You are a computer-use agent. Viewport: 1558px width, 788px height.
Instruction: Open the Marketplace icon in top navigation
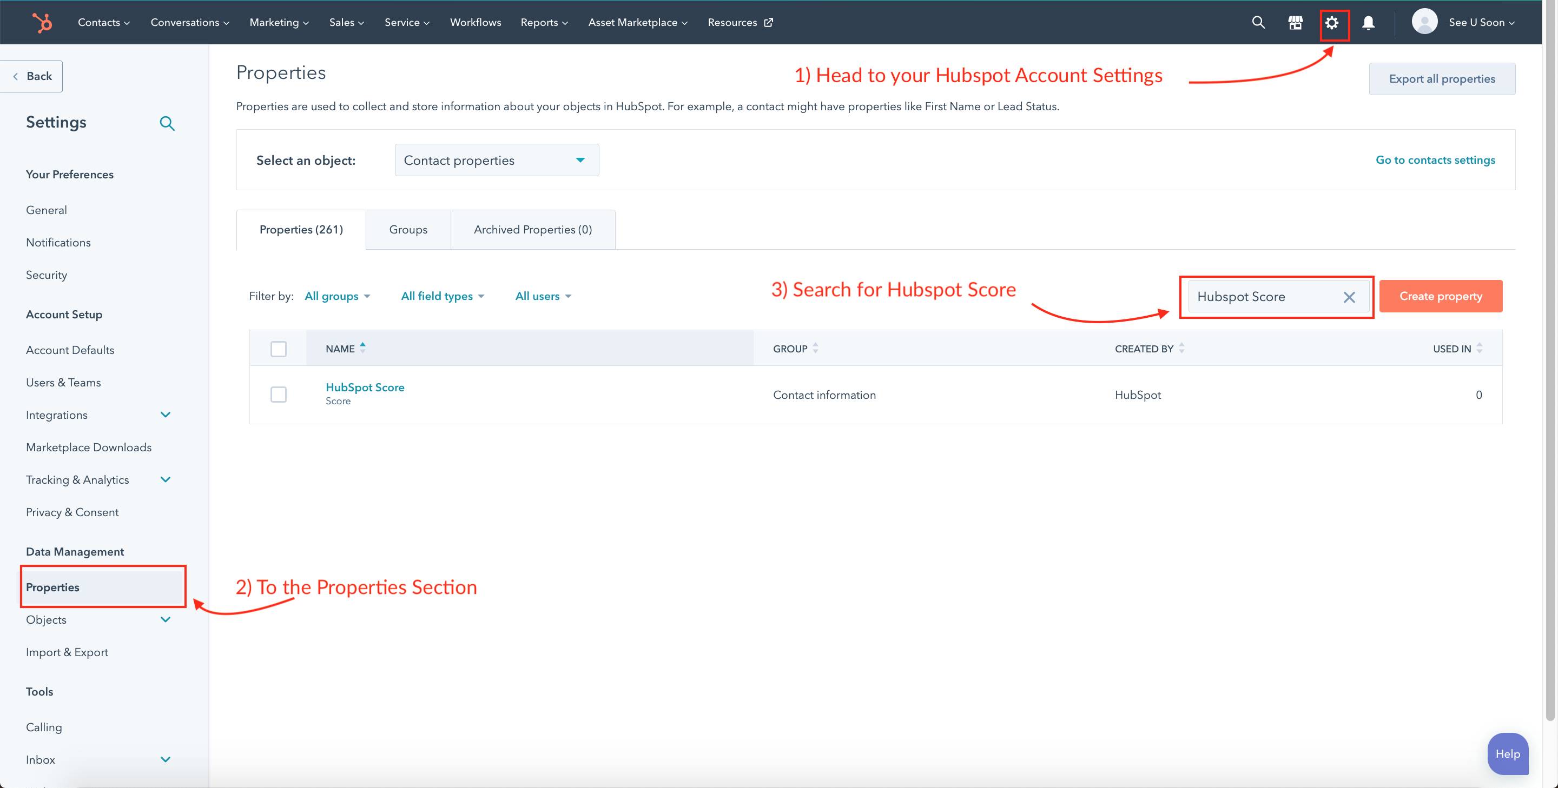pos(1296,22)
